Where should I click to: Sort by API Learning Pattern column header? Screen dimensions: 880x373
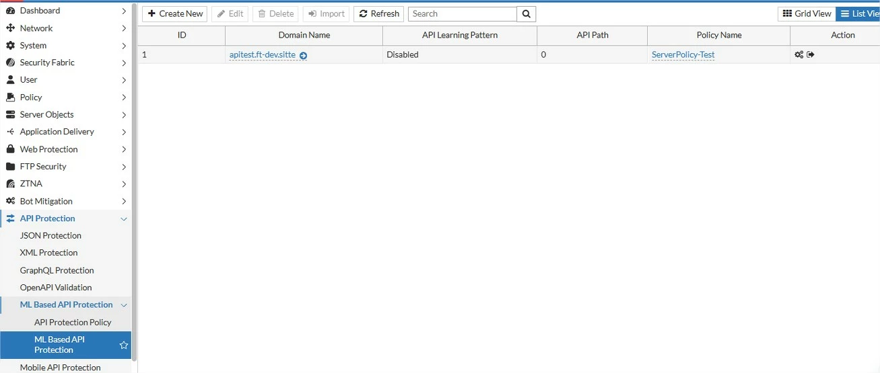460,35
